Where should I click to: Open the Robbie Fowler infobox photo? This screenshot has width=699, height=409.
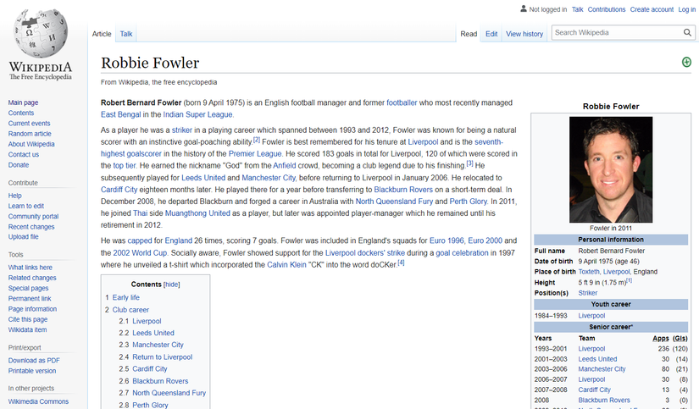611,169
